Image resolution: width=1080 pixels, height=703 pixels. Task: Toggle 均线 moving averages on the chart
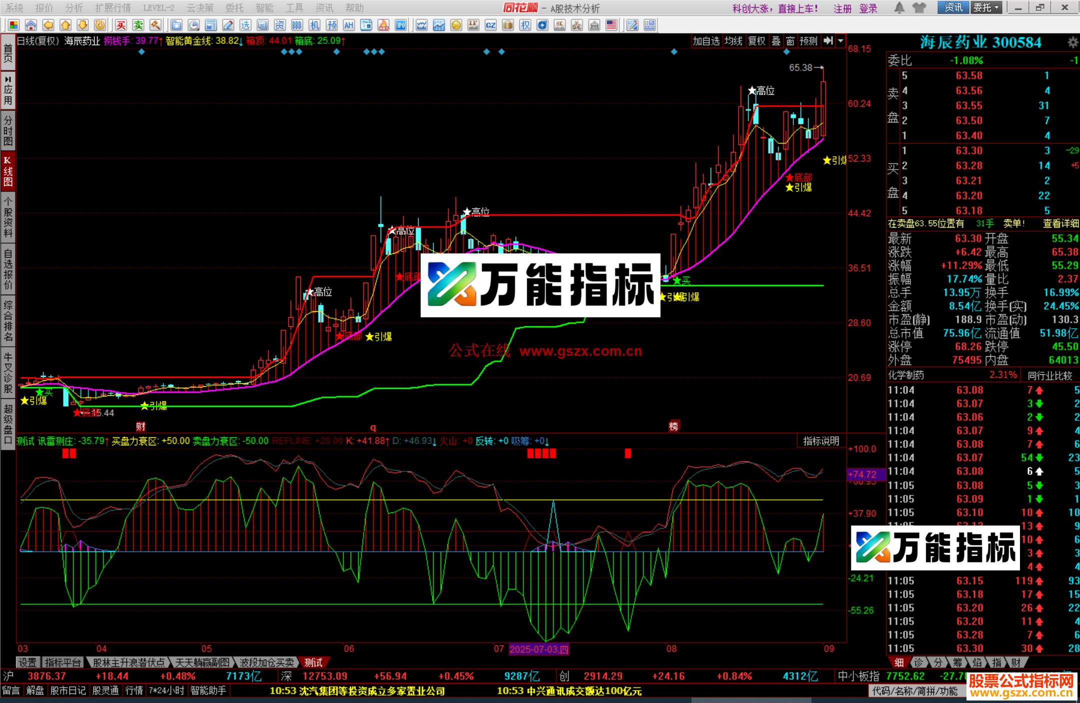click(x=733, y=42)
